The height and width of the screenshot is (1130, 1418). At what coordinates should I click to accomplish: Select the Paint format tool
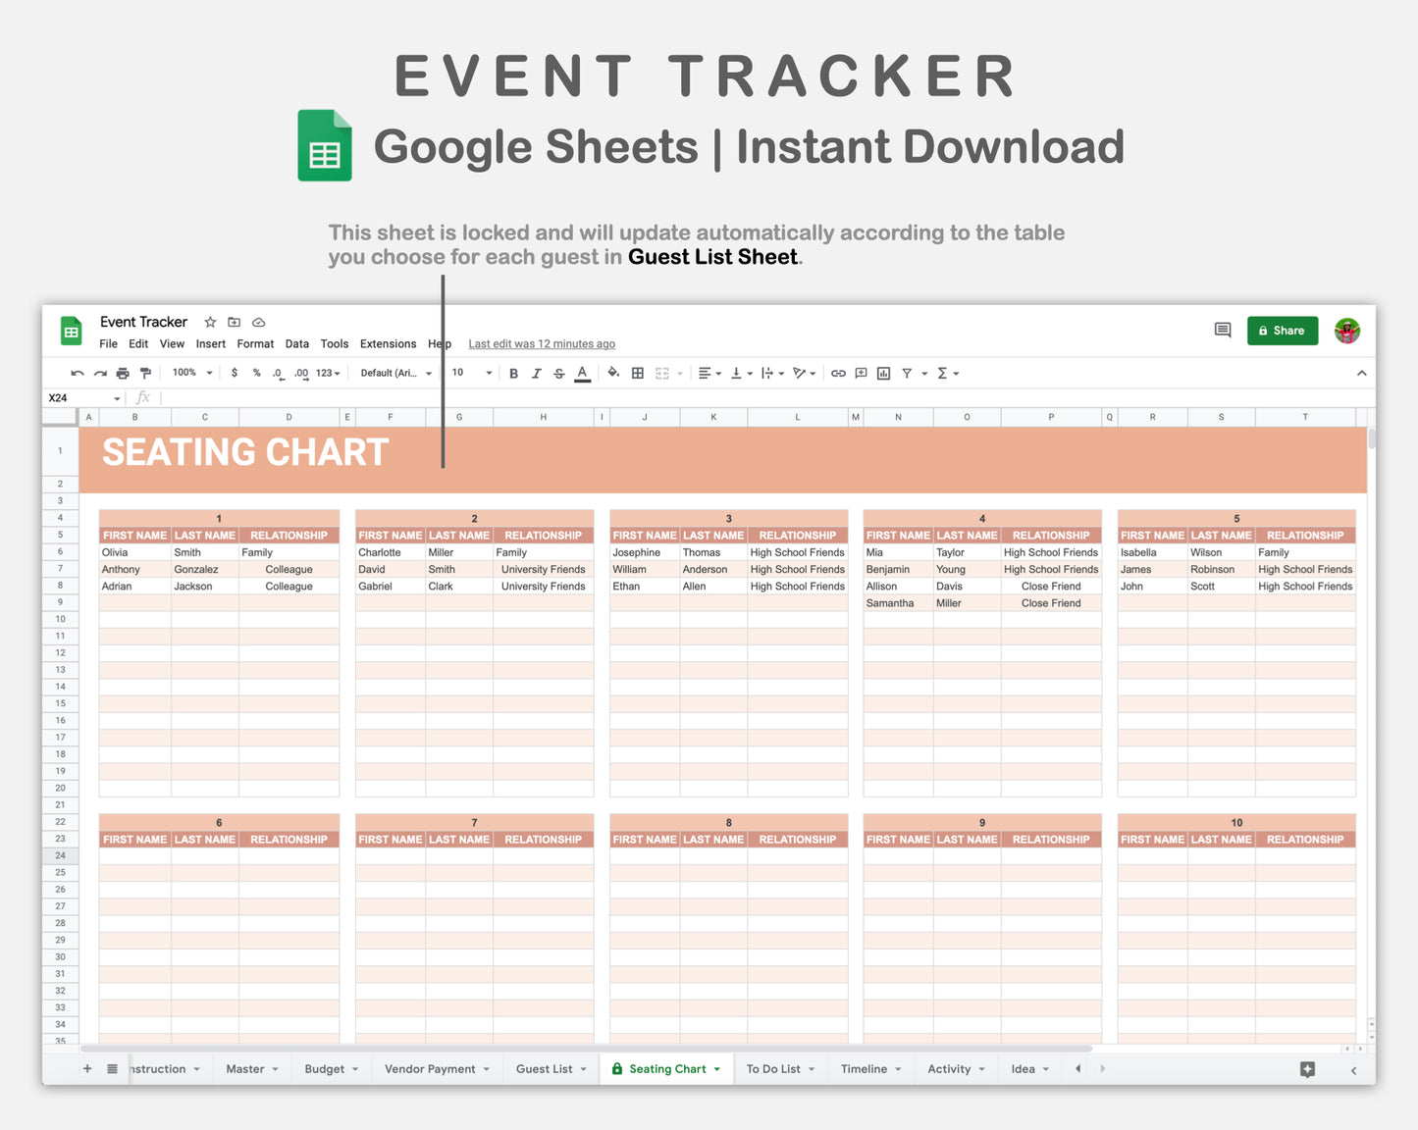[x=145, y=373]
